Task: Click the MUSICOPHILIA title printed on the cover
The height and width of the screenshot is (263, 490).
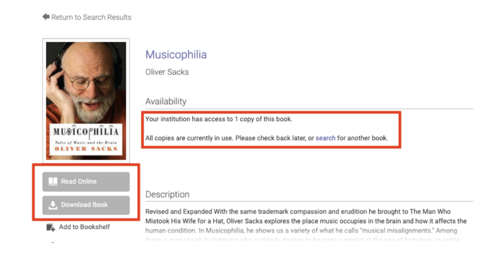Action: pos(86,132)
